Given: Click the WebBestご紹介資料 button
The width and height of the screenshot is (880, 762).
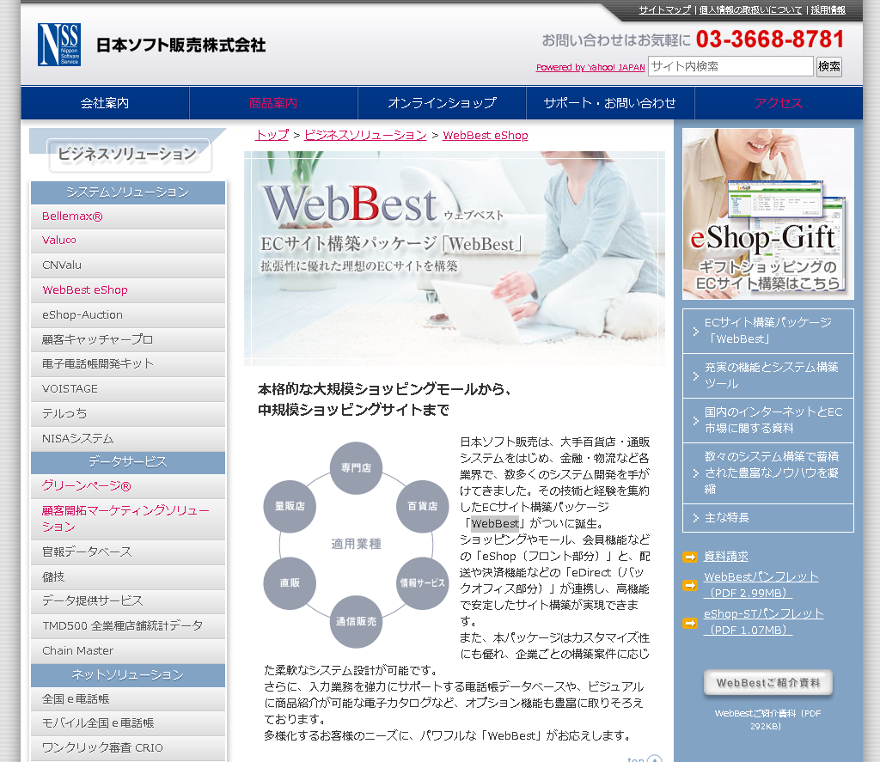Looking at the screenshot, I should (x=767, y=682).
